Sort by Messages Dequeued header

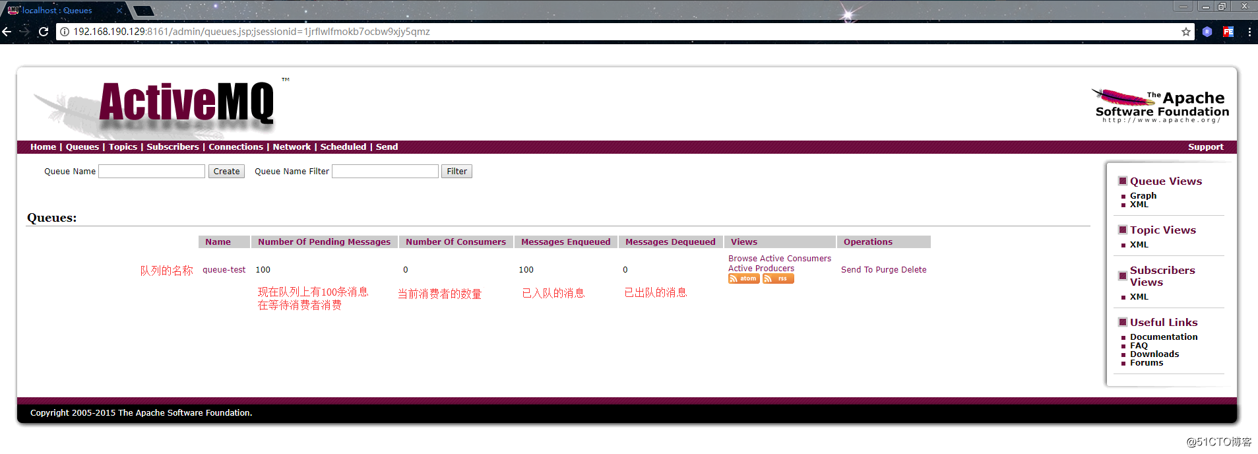[670, 242]
